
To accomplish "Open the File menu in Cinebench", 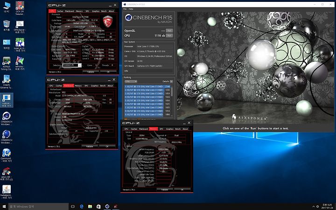I will 125,9.
